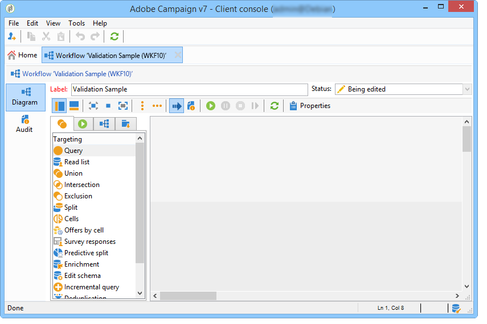Screen dimensions: 487x324
Task: Select the Survey responses activity
Action: click(95, 242)
